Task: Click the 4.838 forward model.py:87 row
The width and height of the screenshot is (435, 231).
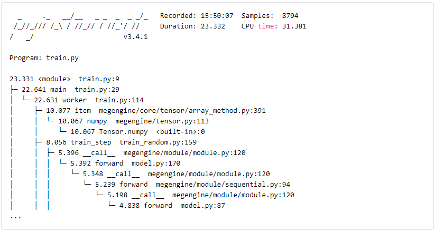Action: tap(172, 205)
